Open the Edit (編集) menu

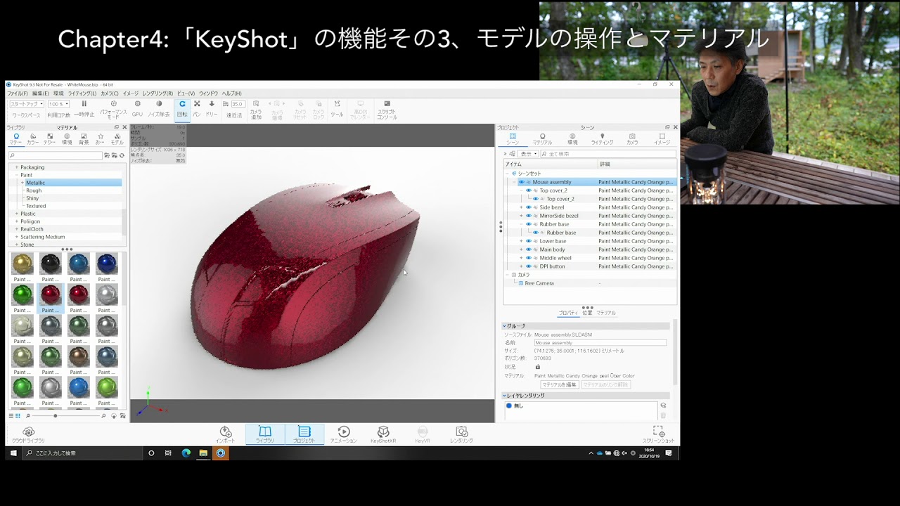coord(41,93)
